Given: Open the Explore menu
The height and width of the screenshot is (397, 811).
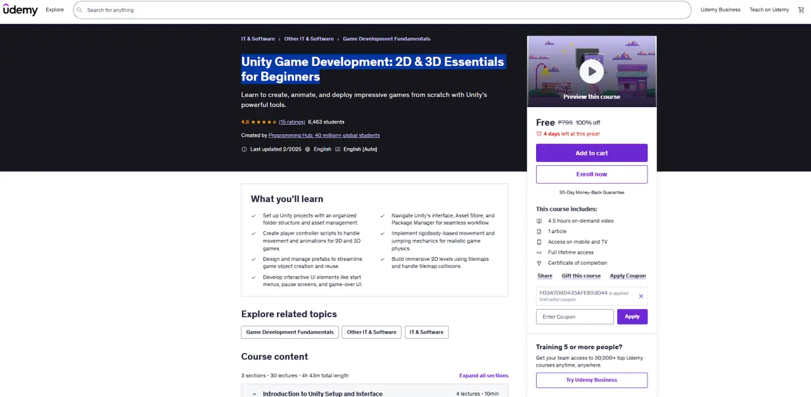Looking at the screenshot, I should pyautogui.click(x=54, y=10).
